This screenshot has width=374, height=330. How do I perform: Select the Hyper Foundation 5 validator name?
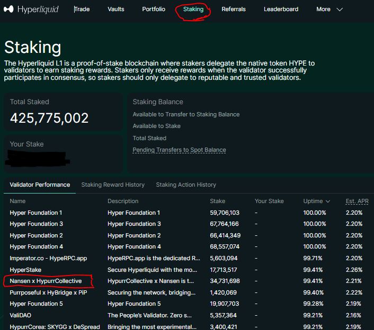36,304
